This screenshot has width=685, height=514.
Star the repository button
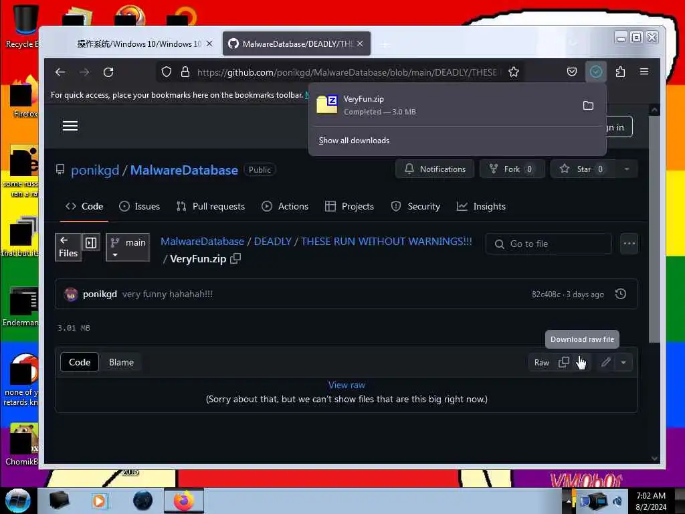pos(583,169)
